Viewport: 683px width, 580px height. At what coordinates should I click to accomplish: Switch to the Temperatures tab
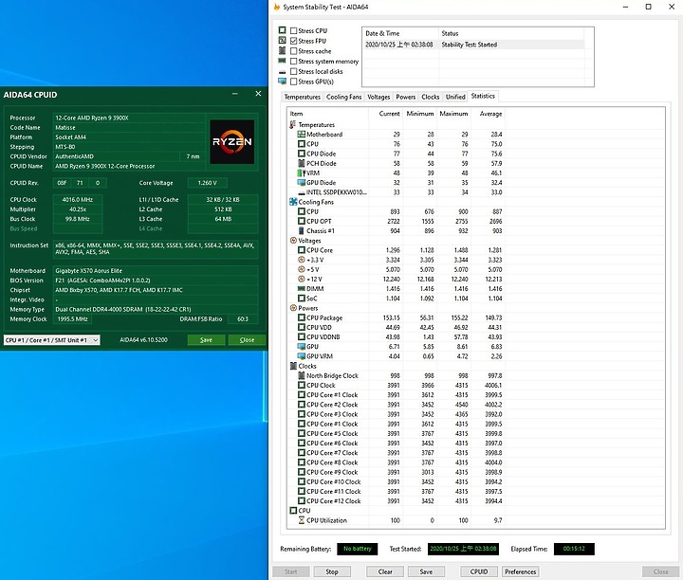point(303,97)
